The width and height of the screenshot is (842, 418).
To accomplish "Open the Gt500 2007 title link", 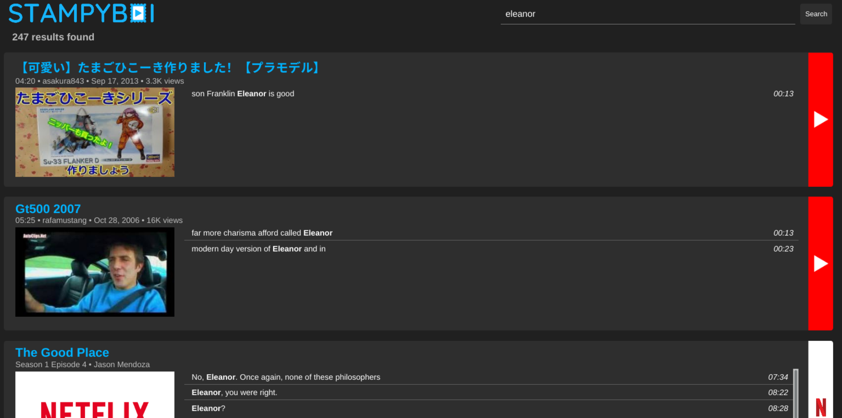I will 48,209.
